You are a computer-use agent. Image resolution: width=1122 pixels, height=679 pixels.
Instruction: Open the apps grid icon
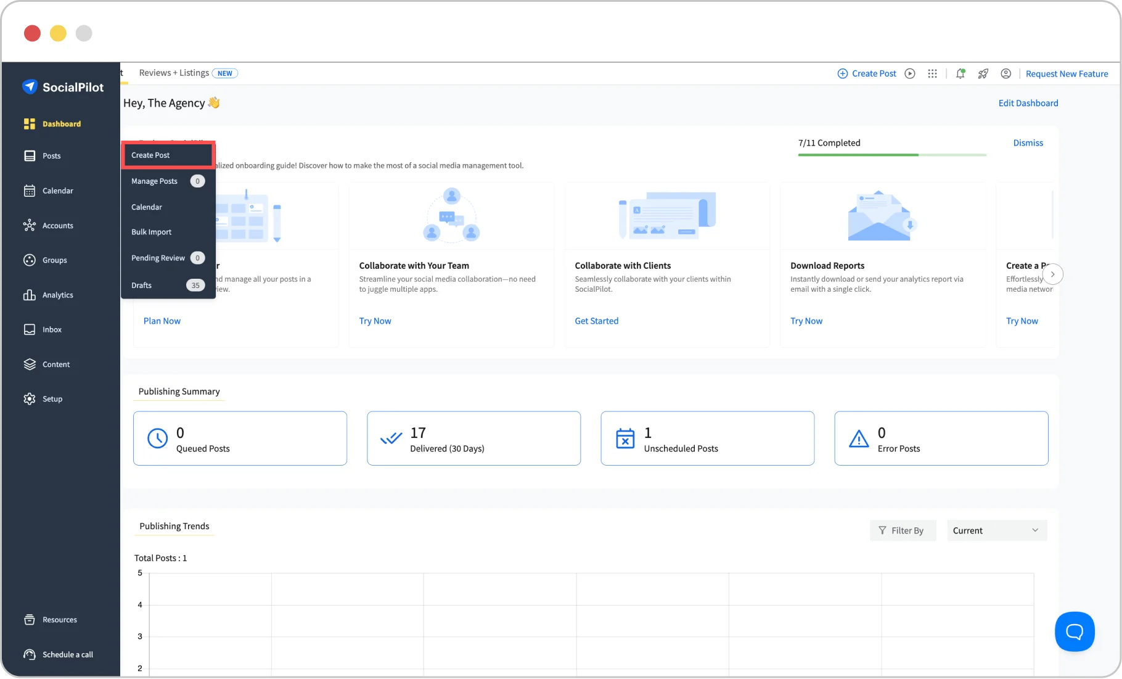(x=932, y=73)
